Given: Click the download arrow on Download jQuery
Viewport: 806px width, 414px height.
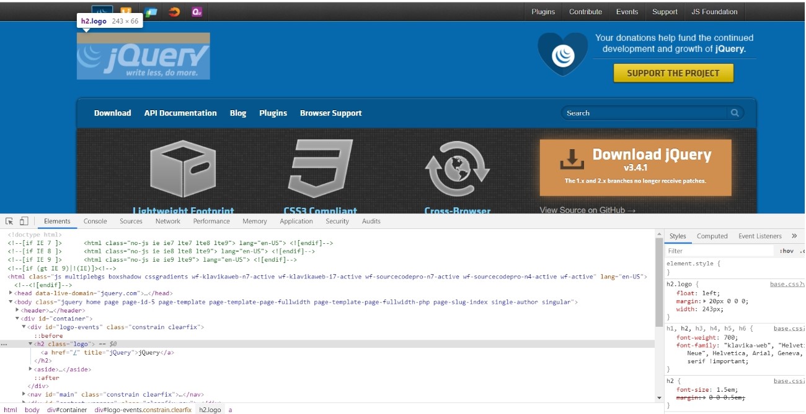Looking at the screenshot, I should [x=571, y=158].
